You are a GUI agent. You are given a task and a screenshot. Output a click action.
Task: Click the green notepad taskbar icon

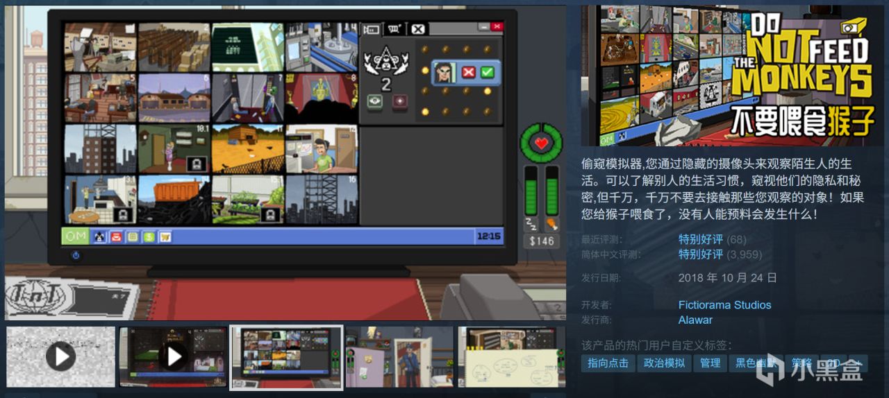pos(132,237)
